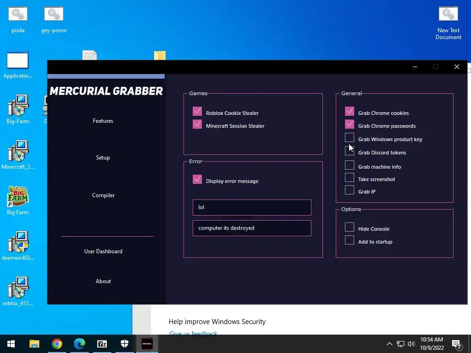Select the daemon403... installer icon

[18, 245]
